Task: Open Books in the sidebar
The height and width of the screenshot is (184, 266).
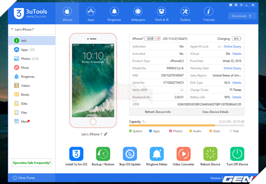Action: 32,95
